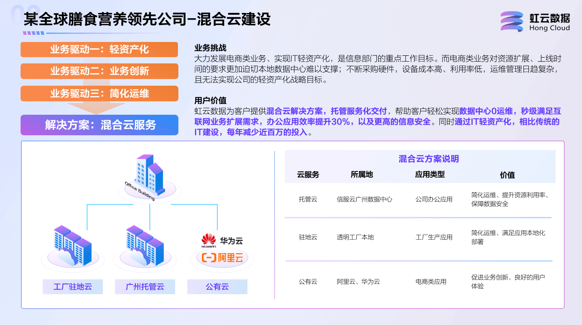The width and height of the screenshot is (582, 325).
Task: Click the 促进业务创新、良好的用户体验 cell
Action: pos(508,282)
